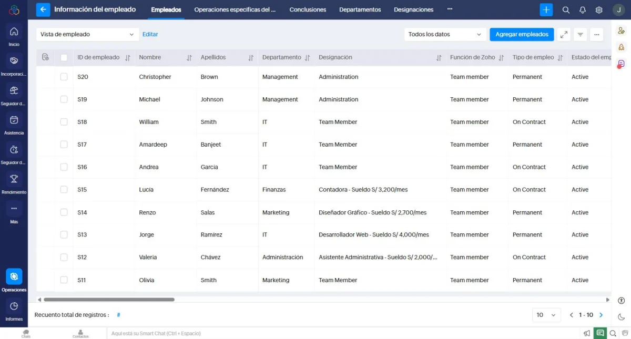
Task: Open the Más sidebar menu
Action: 14,213
